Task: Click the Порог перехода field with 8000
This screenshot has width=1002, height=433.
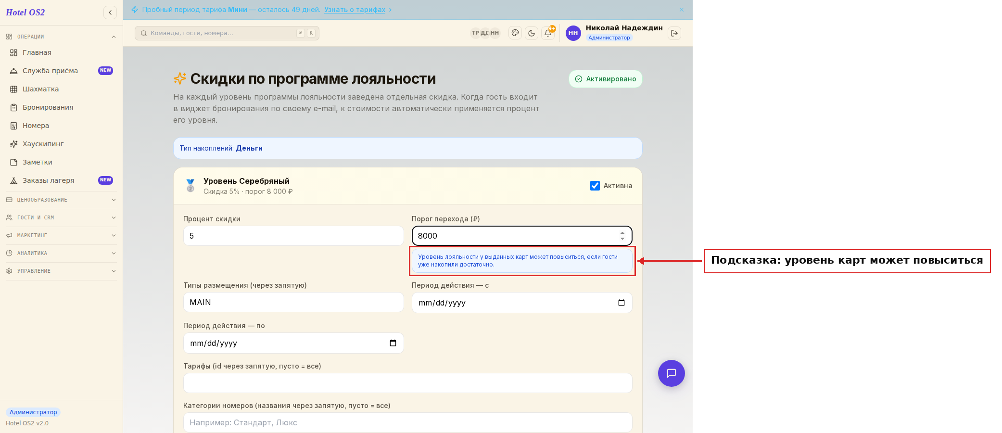Action: click(522, 236)
